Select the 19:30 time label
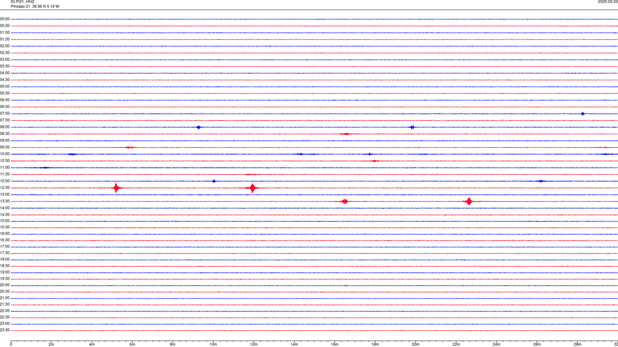 tap(5, 278)
